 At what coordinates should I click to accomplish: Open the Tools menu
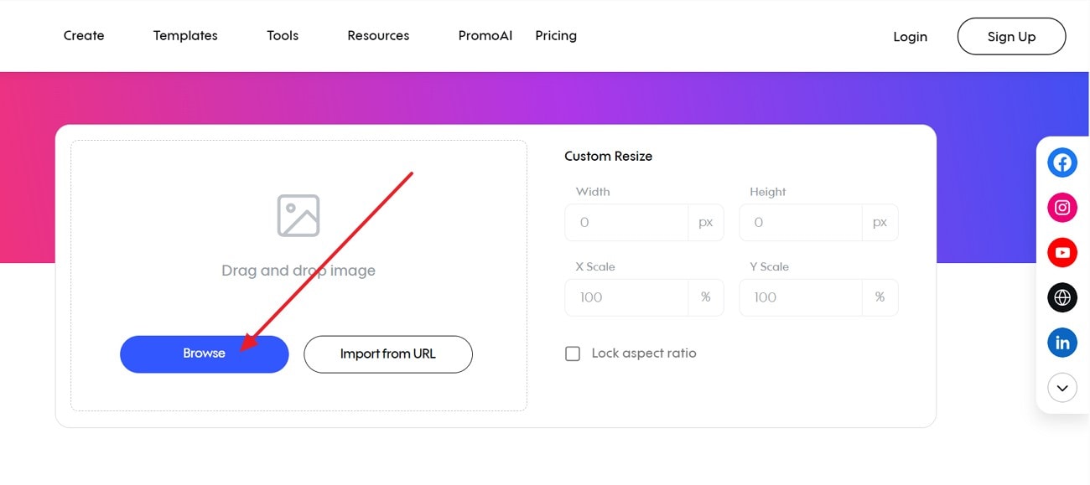pos(283,36)
